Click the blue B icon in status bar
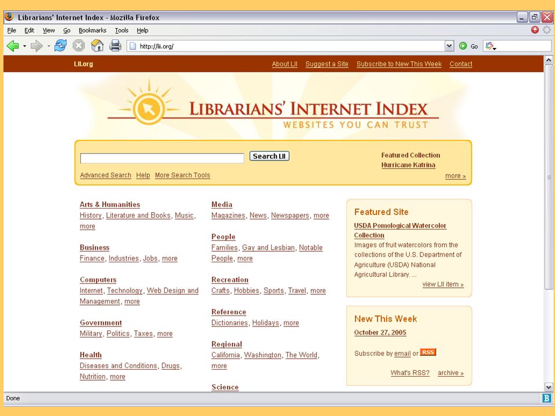The width and height of the screenshot is (555, 416). pos(546,398)
